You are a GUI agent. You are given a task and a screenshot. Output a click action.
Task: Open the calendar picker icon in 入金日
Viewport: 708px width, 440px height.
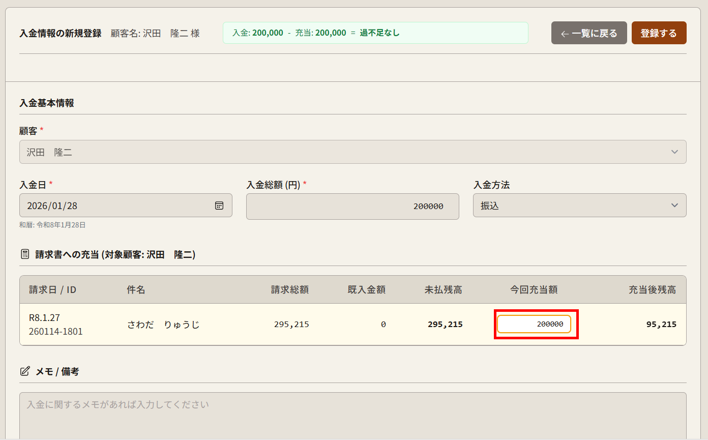(219, 206)
